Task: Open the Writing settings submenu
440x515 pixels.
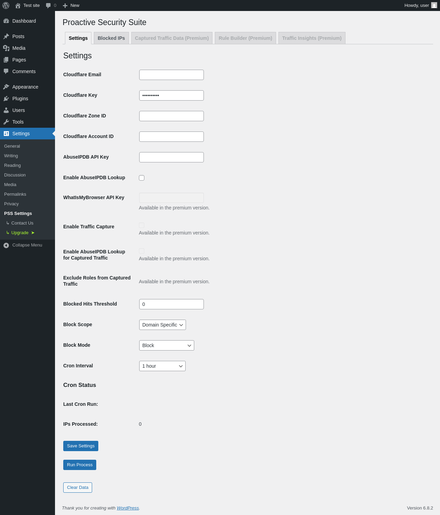Action: [27, 156]
